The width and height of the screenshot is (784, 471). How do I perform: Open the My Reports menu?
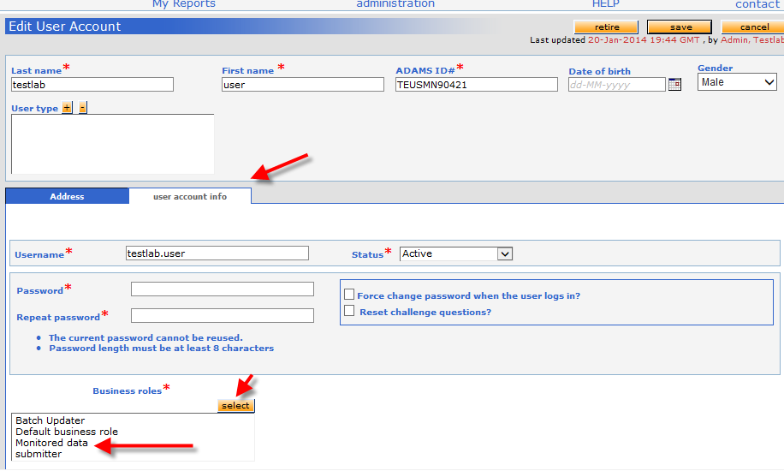[x=183, y=4]
